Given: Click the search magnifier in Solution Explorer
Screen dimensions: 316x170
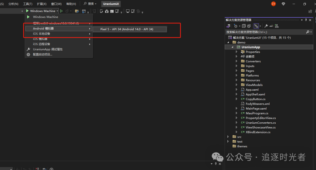Looking at the screenshot, I should 308,32.
